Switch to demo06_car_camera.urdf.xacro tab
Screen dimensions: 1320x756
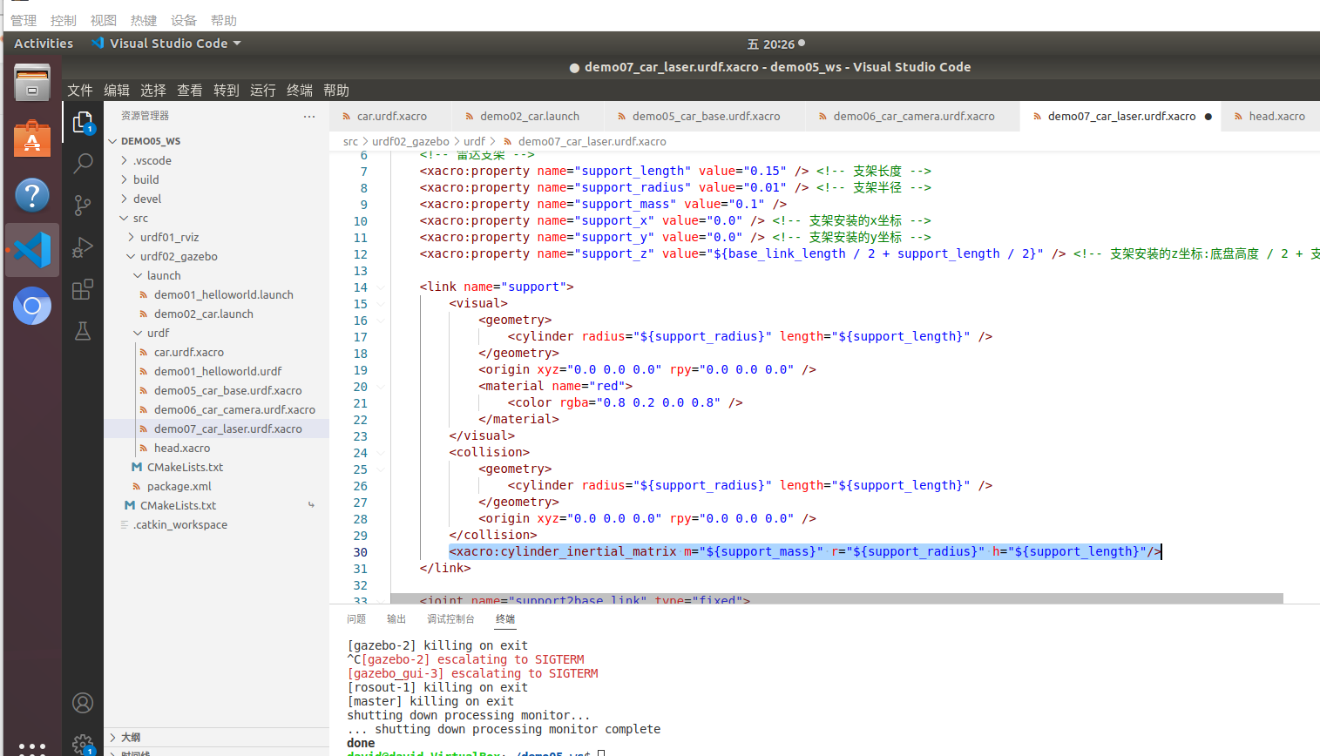click(x=913, y=116)
